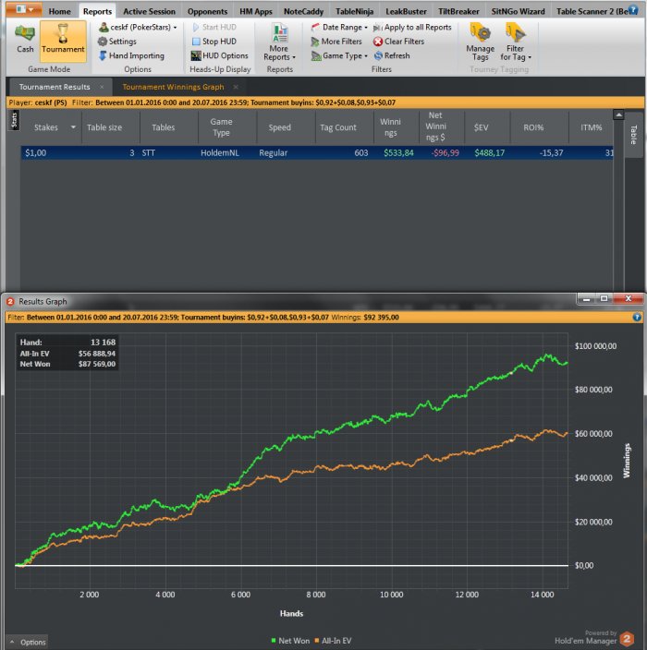The height and width of the screenshot is (650, 647).
Task: Select the Tournament Results tab
Action: point(55,87)
